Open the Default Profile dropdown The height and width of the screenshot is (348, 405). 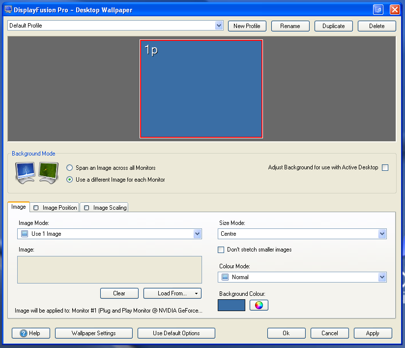click(219, 26)
